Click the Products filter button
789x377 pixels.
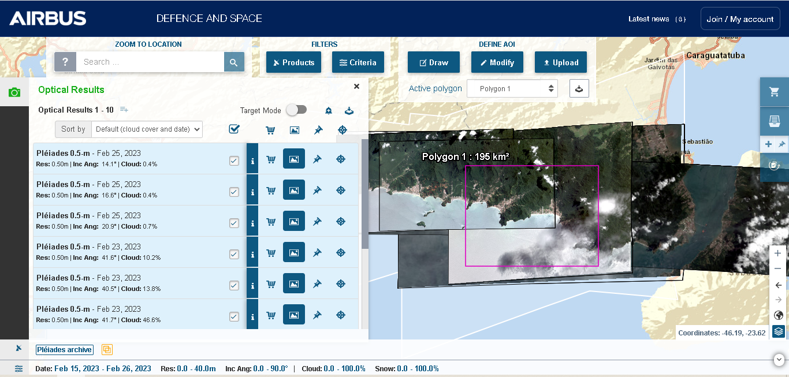[294, 62]
